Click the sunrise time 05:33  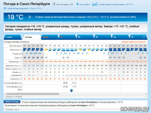(65, 83)
